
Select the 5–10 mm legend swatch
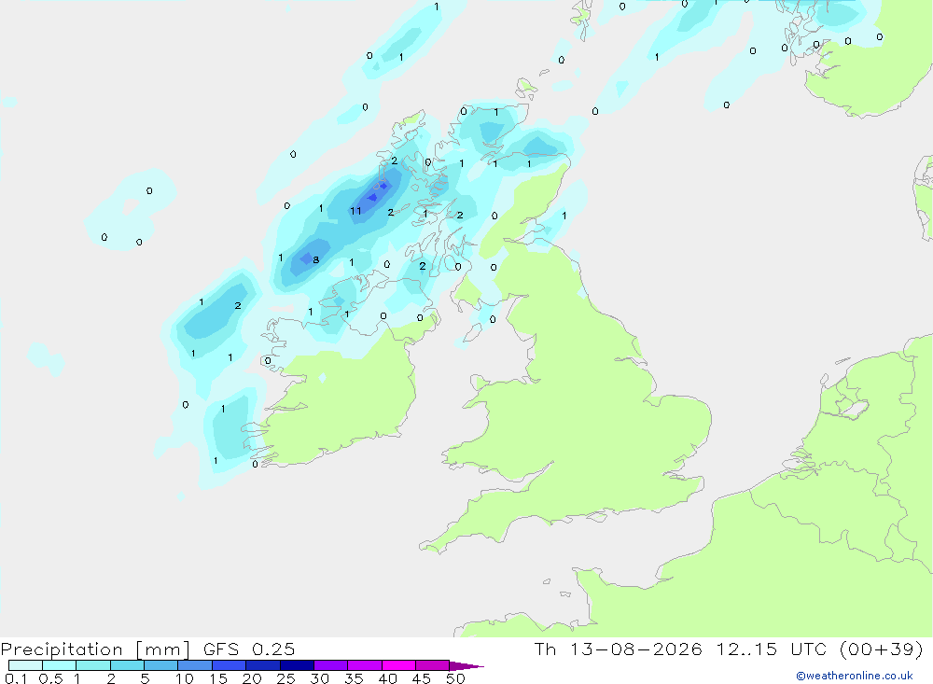[161, 665]
